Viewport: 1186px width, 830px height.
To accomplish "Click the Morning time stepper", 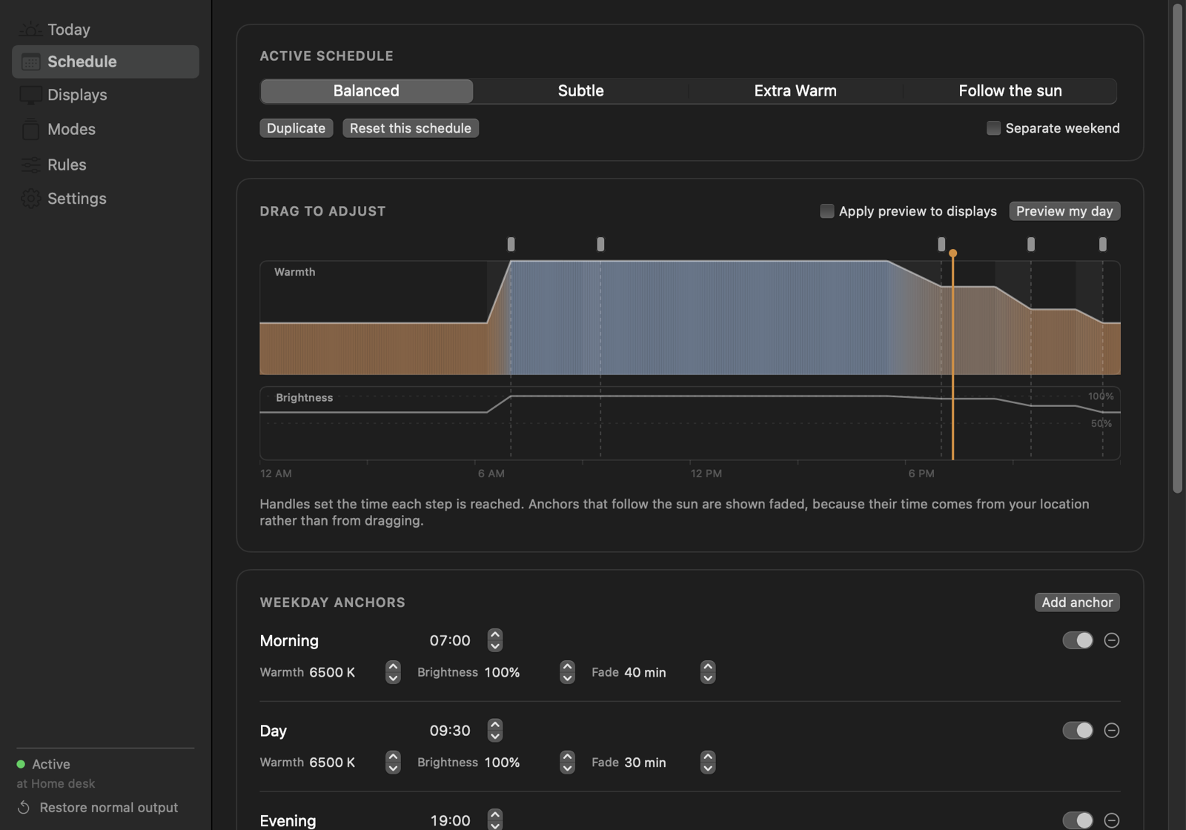I will point(495,640).
